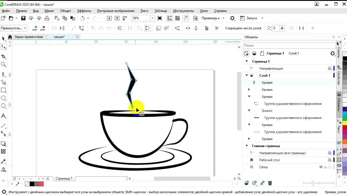Click the delete trash icon in Objects panel
This screenshot has width=347, height=195.
coord(270,183)
